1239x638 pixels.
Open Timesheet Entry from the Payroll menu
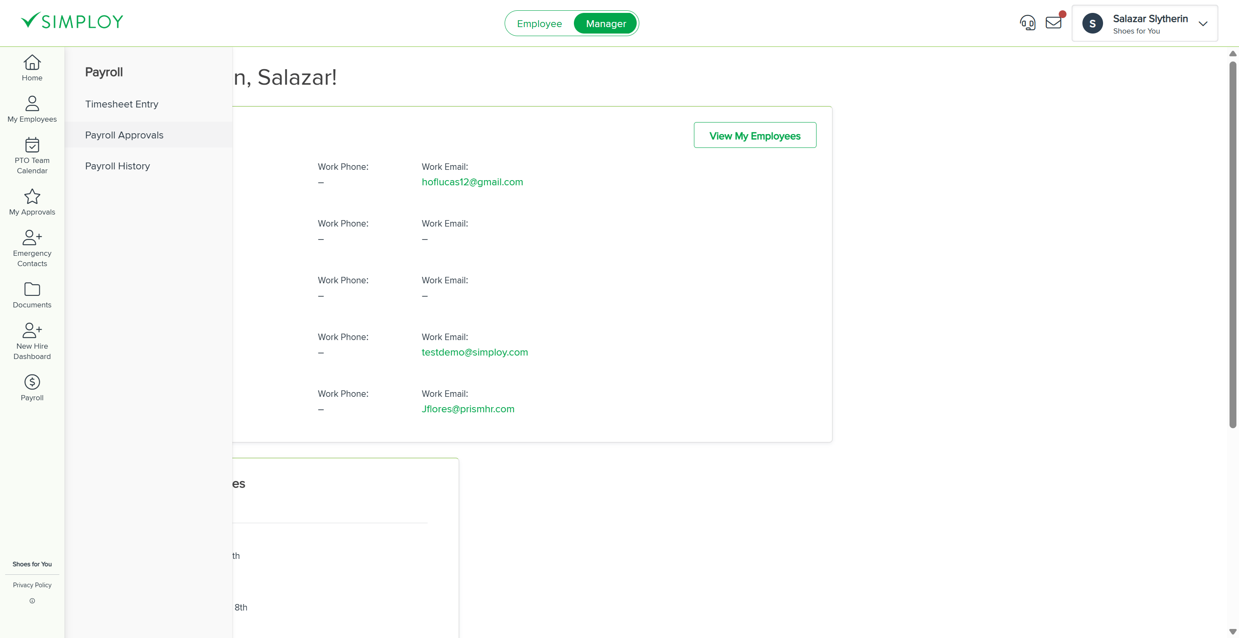122,104
